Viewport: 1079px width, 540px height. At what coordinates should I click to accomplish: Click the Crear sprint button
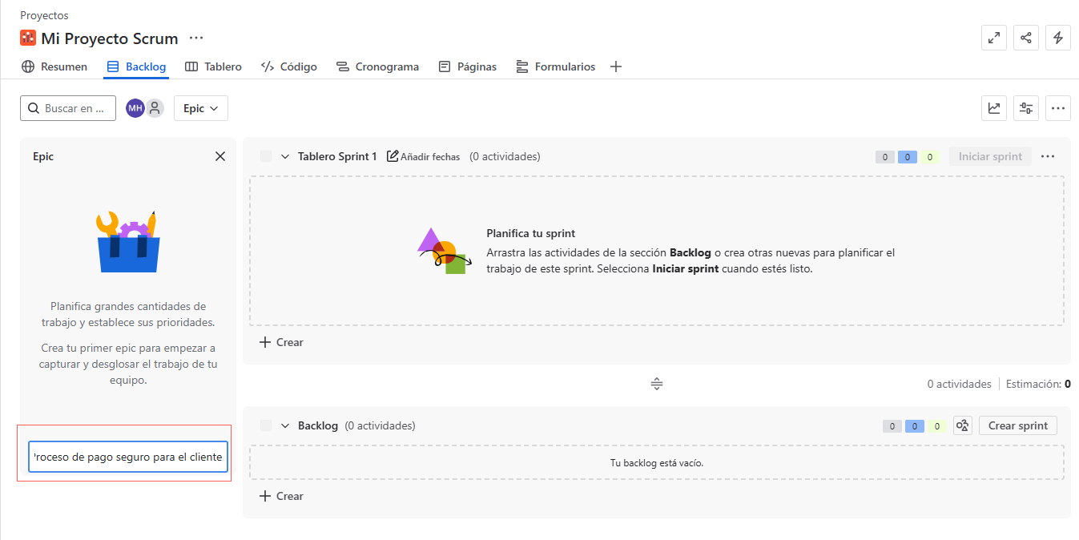(1017, 425)
